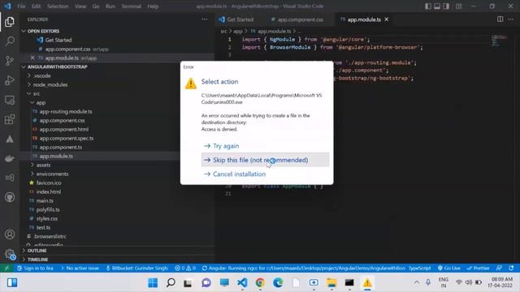Expand the environments folder

coord(49,174)
